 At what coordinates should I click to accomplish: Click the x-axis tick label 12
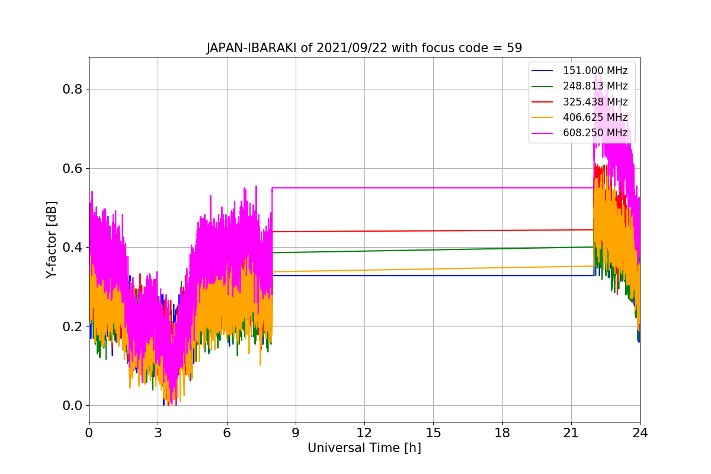[x=364, y=433]
